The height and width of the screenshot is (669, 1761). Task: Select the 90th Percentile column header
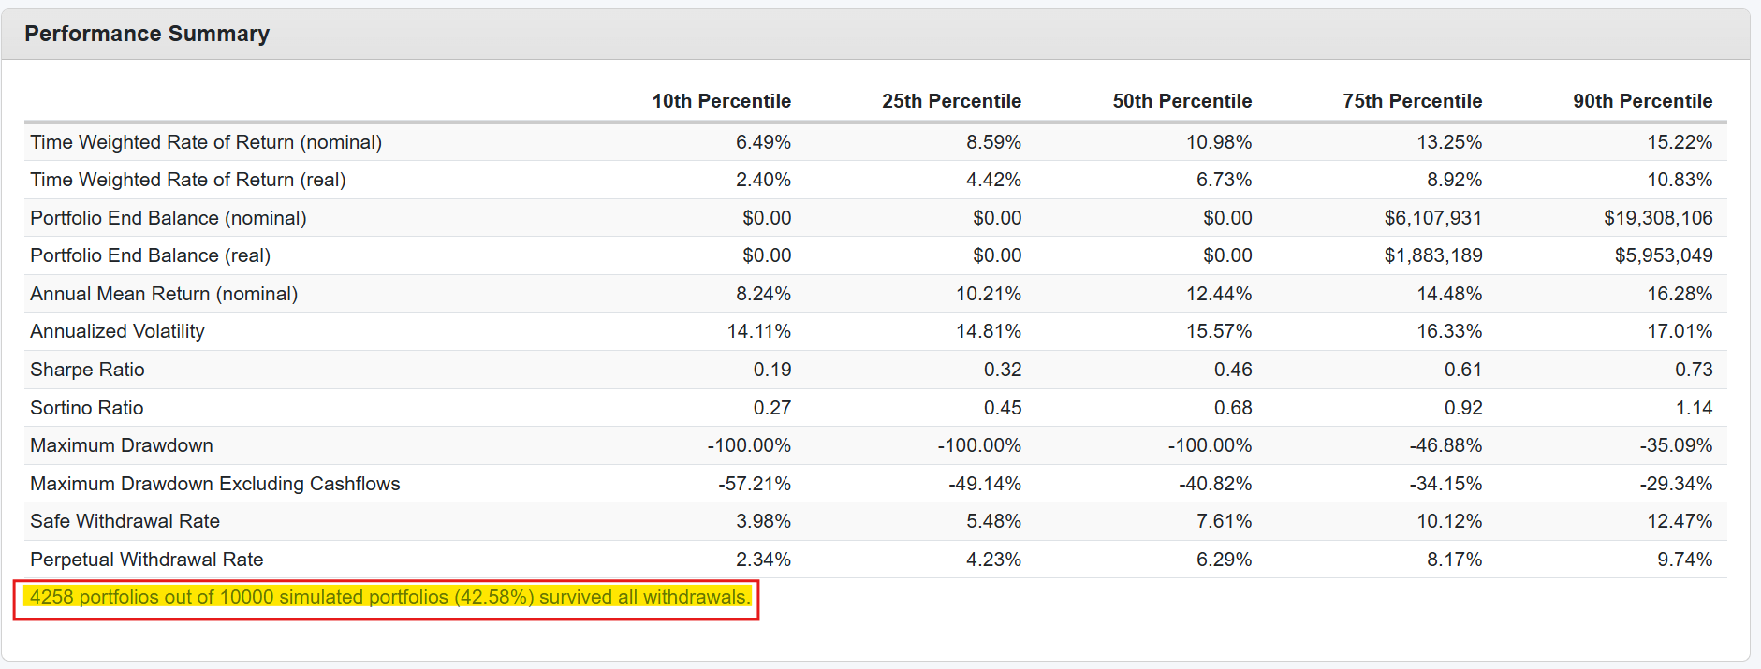[1642, 101]
